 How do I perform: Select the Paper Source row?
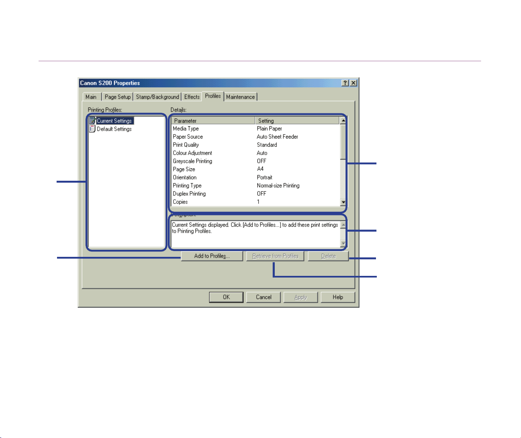click(x=256, y=137)
